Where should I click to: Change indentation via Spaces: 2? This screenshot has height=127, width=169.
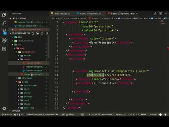(120, 115)
